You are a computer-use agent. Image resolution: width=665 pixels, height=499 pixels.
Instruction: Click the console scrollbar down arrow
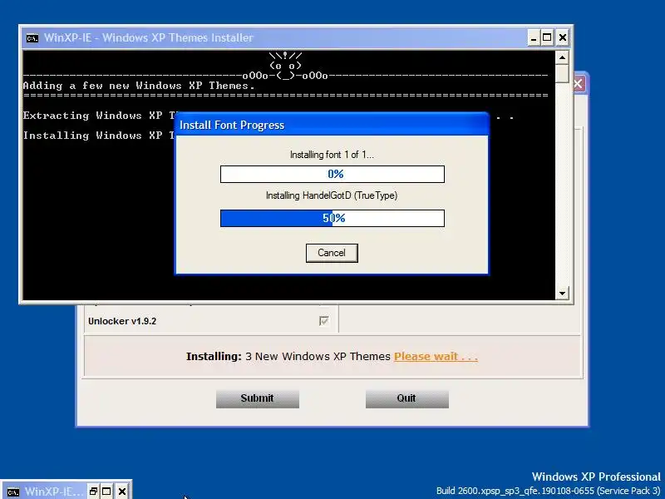562,294
